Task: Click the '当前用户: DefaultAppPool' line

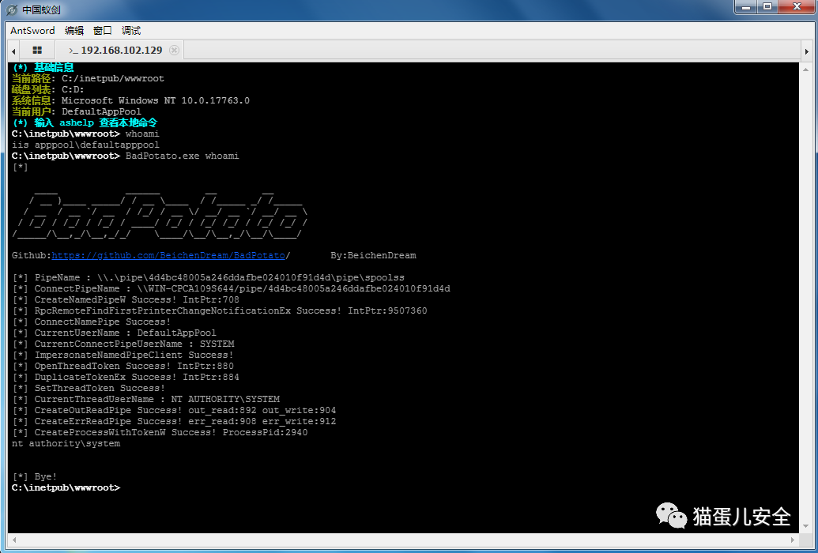Action: tap(76, 111)
